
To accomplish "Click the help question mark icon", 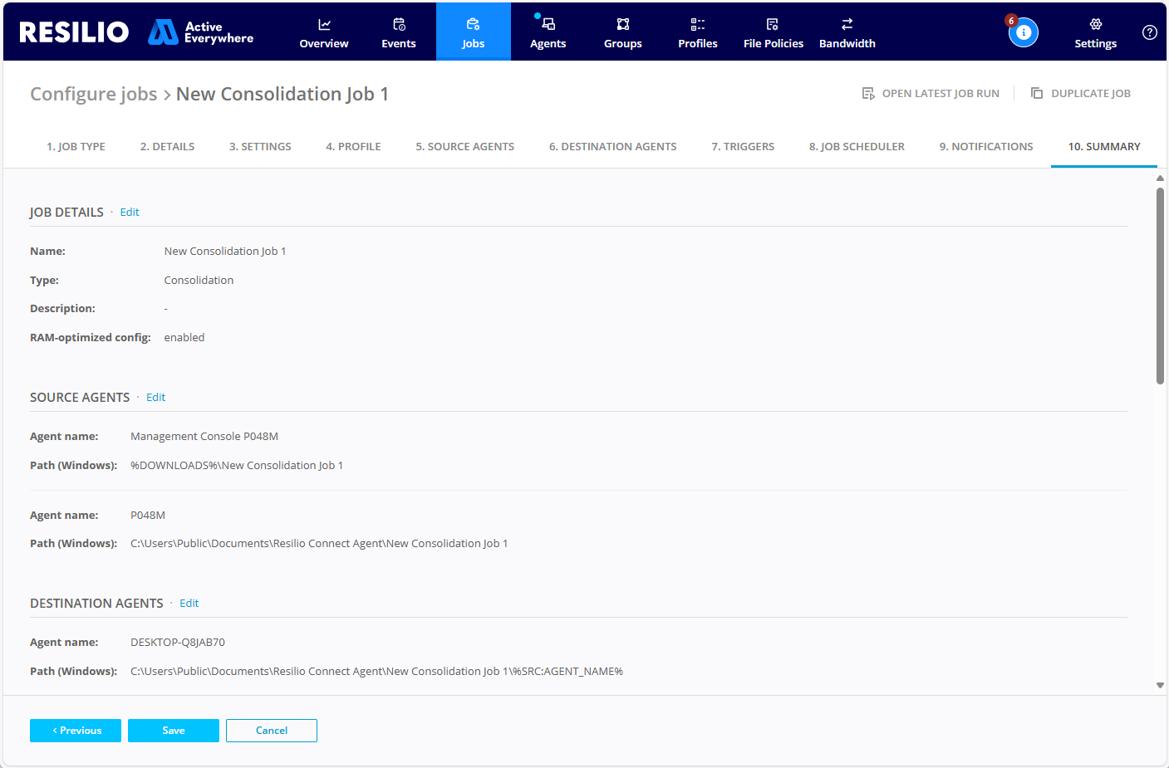I will click(x=1149, y=32).
